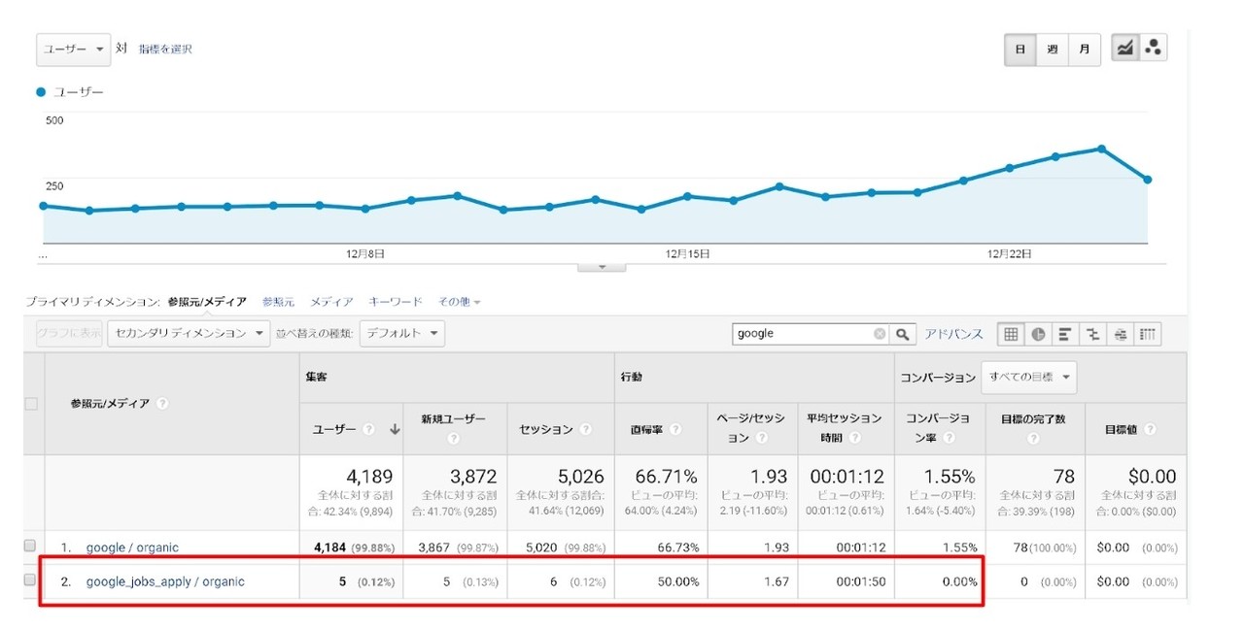
Task: Click the sort arrow on ユーザー column
Action: click(395, 429)
